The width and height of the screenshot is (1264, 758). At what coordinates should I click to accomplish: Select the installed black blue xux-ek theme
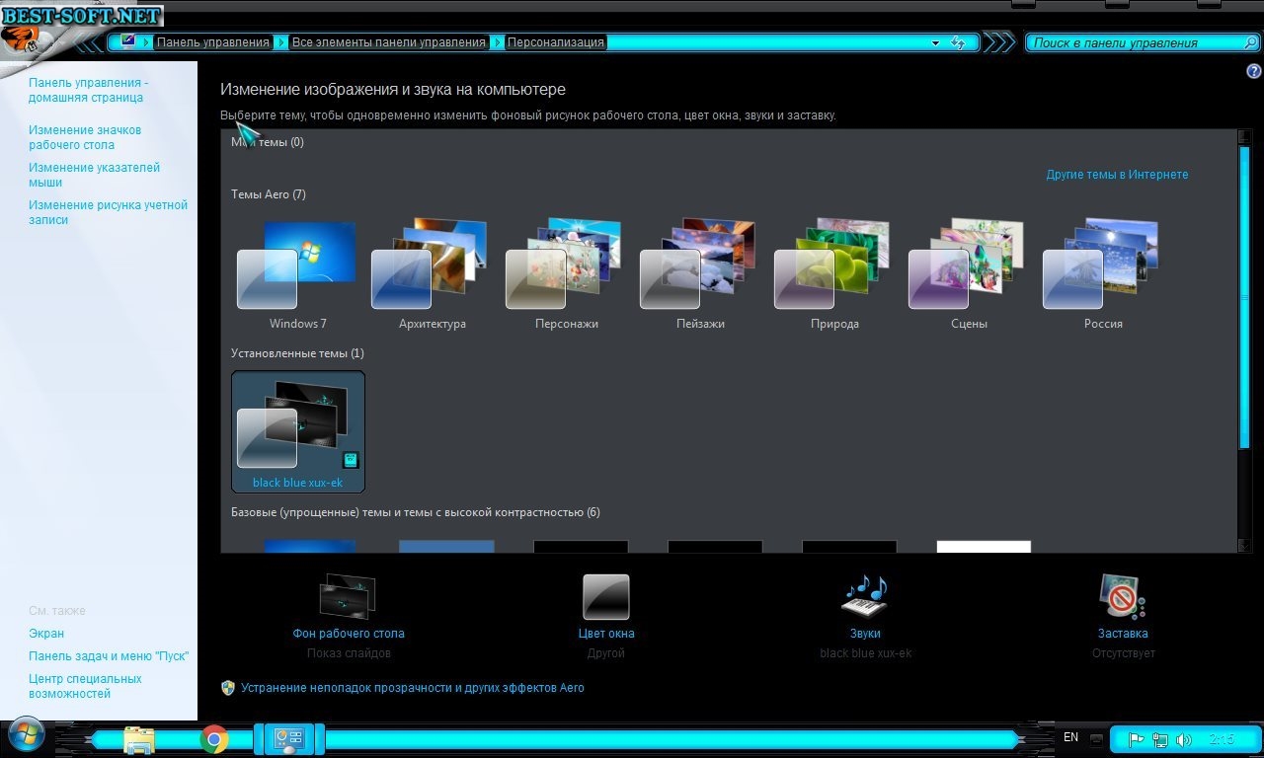pyautogui.click(x=297, y=431)
